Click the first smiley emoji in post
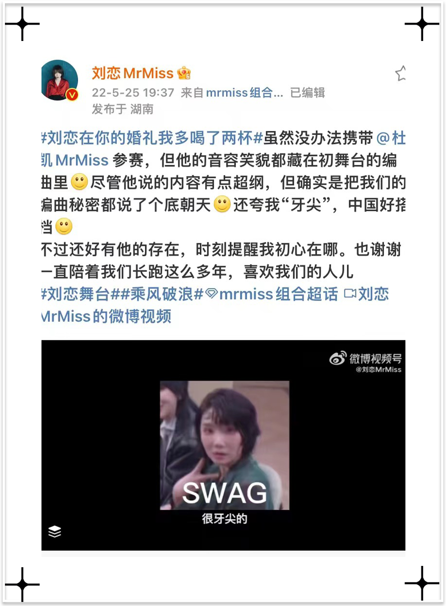 pyautogui.click(x=79, y=182)
